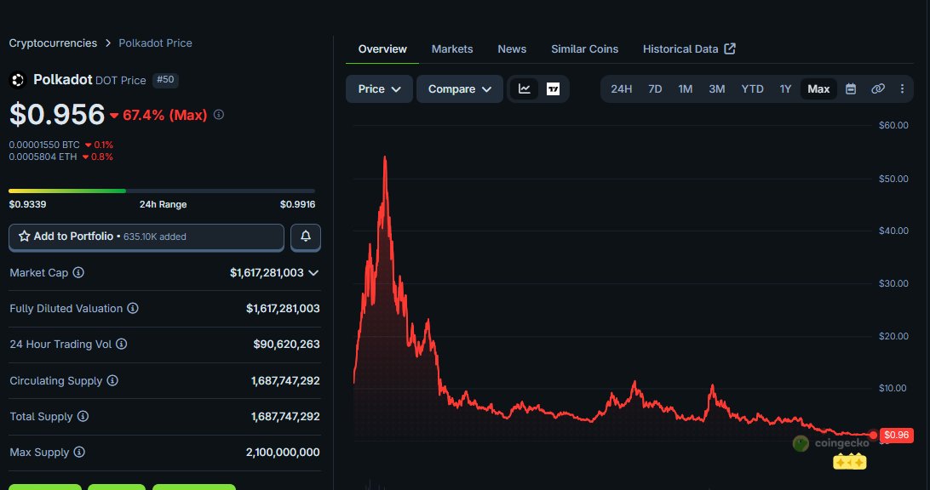Click the 24h Range progress bar
The height and width of the screenshot is (490, 930).
(x=162, y=191)
